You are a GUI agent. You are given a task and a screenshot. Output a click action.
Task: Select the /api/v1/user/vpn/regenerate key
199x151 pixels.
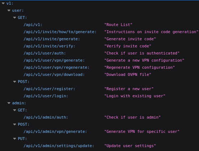56,67
